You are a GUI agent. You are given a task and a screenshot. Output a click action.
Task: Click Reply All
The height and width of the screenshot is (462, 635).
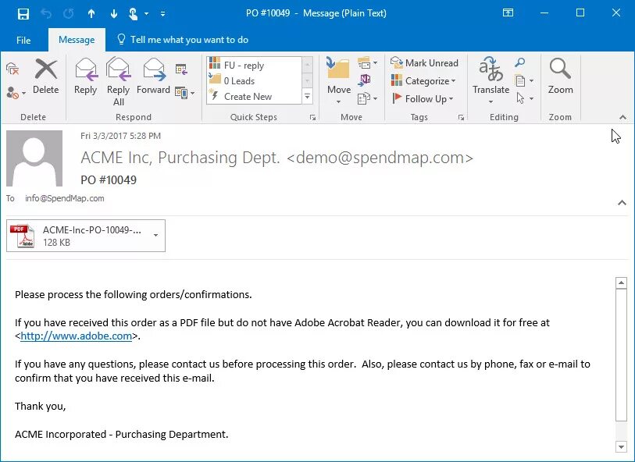pyautogui.click(x=118, y=81)
